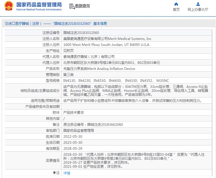Click 数据查询 label
Image resolution: width=216 pixels, height=178 pixels.
click(82, 6)
